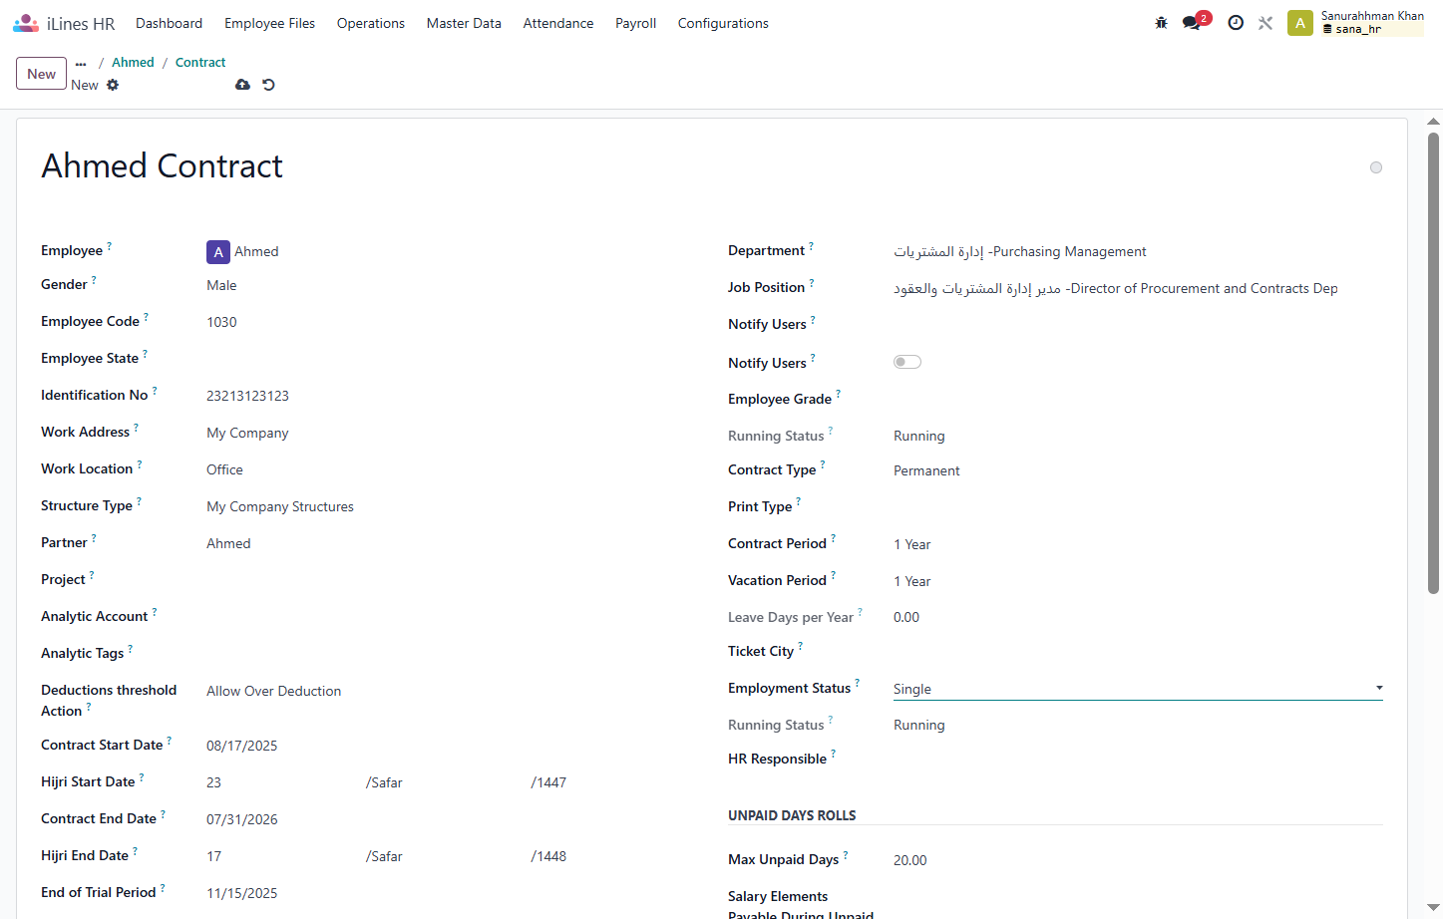Set the contract status circle indicator
This screenshot has height=919, width=1443.
(1376, 167)
